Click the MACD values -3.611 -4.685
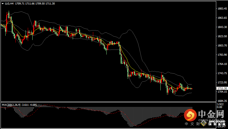Viewport: 228px width, 129px height. click(x=29, y=105)
